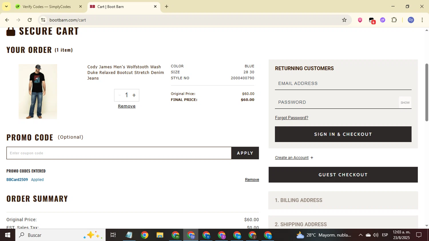Decrease jeans quantity with minus button
This screenshot has height=241, width=429.
pyautogui.click(x=120, y=95)
